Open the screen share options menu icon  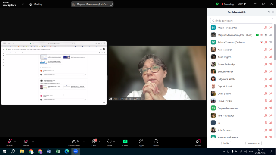[111, 4]
